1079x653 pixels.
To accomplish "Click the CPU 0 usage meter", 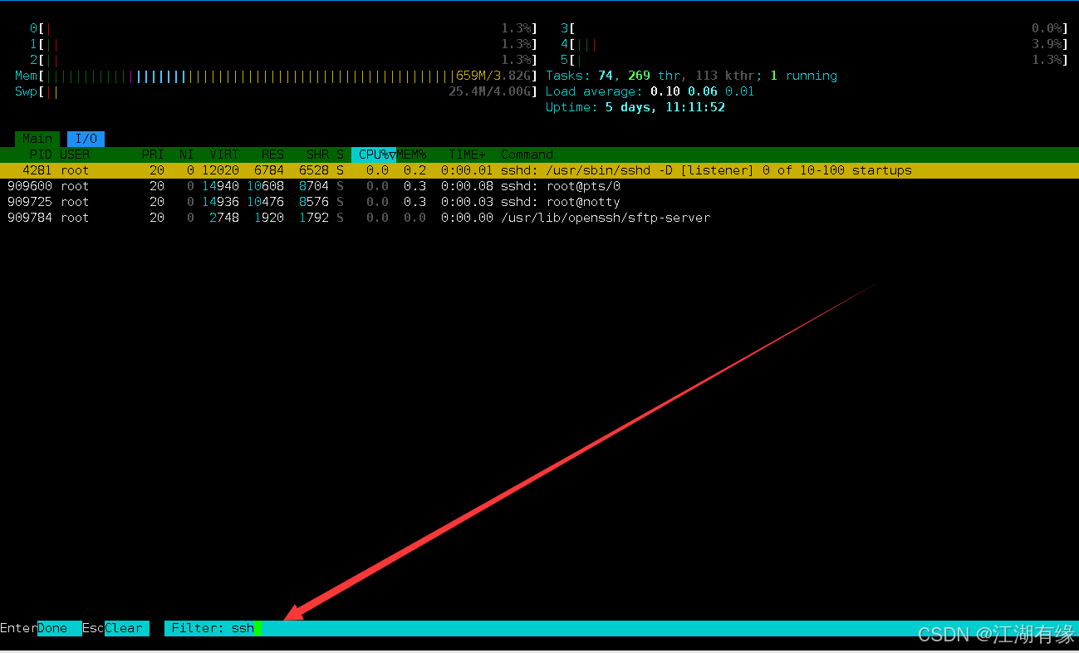I will pos(283,28).
